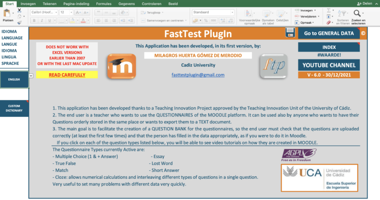Screen dimensions: 380x200
Task: Click the percent style icon
Action: pyautogui.click(x=206, y=21)
